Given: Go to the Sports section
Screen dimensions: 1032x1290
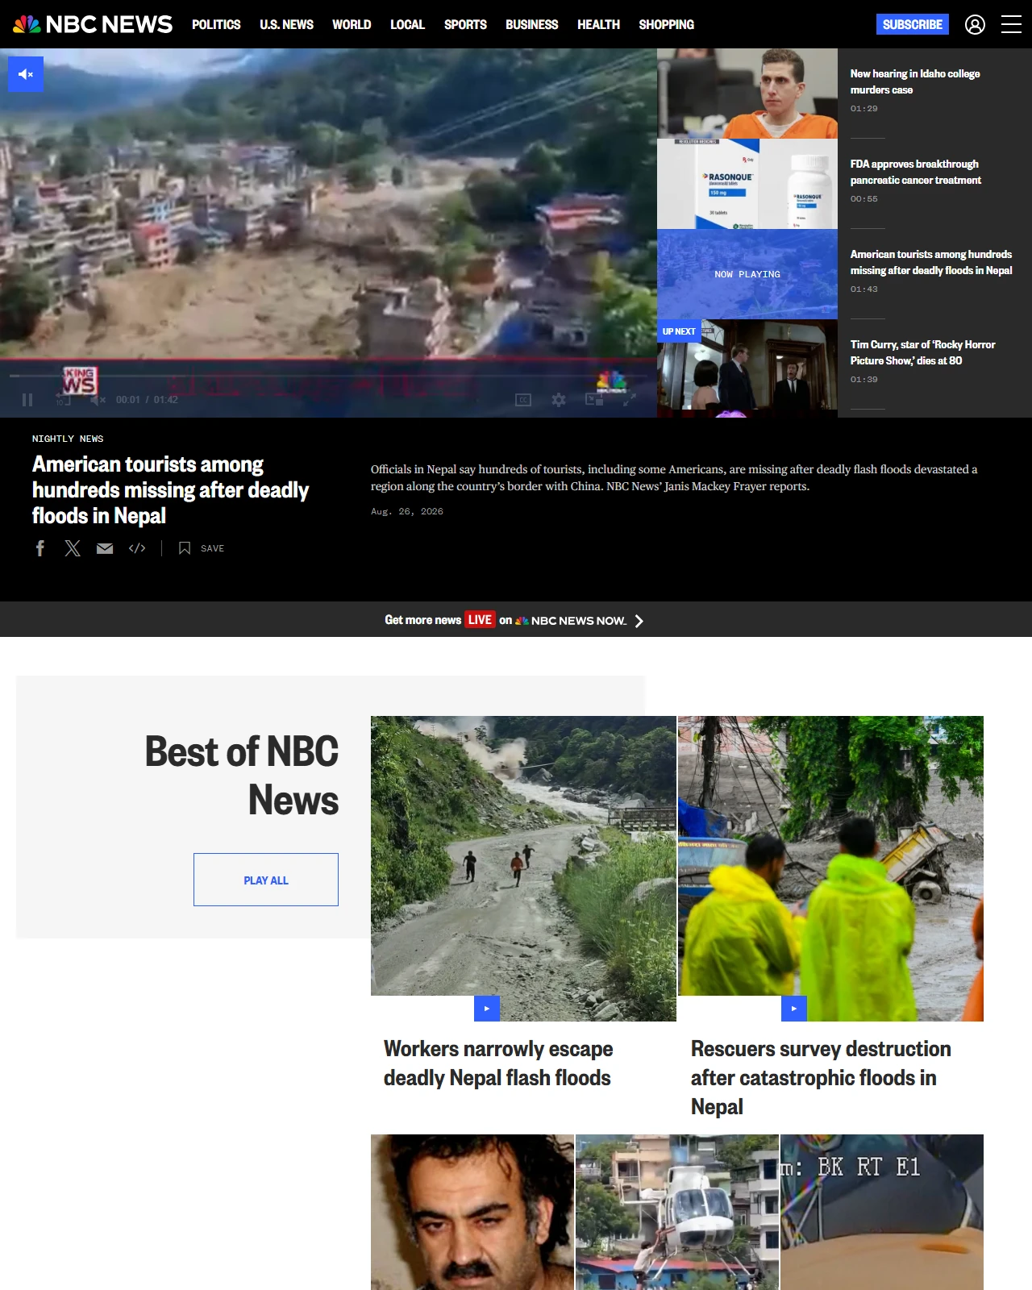Looking at the screenshot, I should click(x=465, y=24).
